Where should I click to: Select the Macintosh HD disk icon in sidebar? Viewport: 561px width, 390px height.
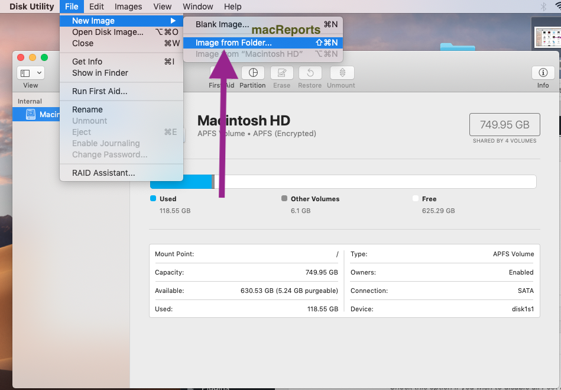31,114
